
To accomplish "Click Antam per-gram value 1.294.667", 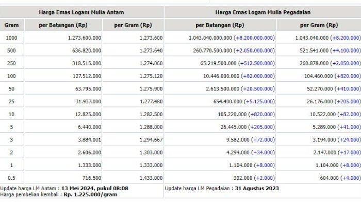I will click(151, 140).
